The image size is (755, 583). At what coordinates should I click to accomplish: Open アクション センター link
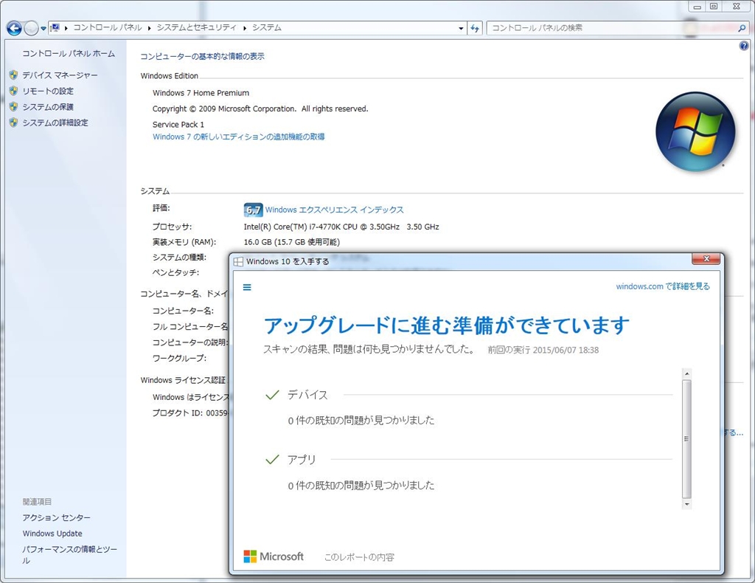(56, 517)
